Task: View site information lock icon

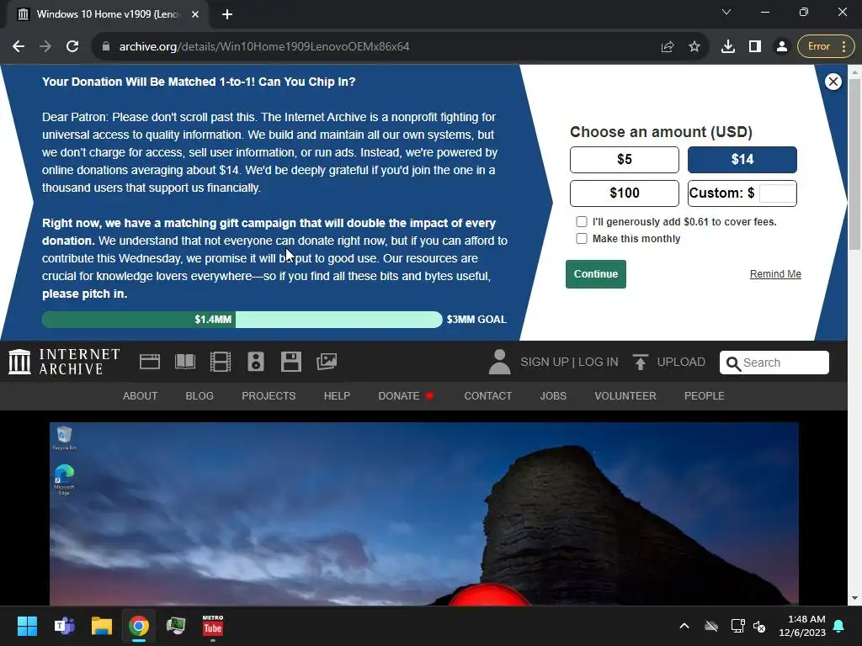Action: tap(106, 47)
